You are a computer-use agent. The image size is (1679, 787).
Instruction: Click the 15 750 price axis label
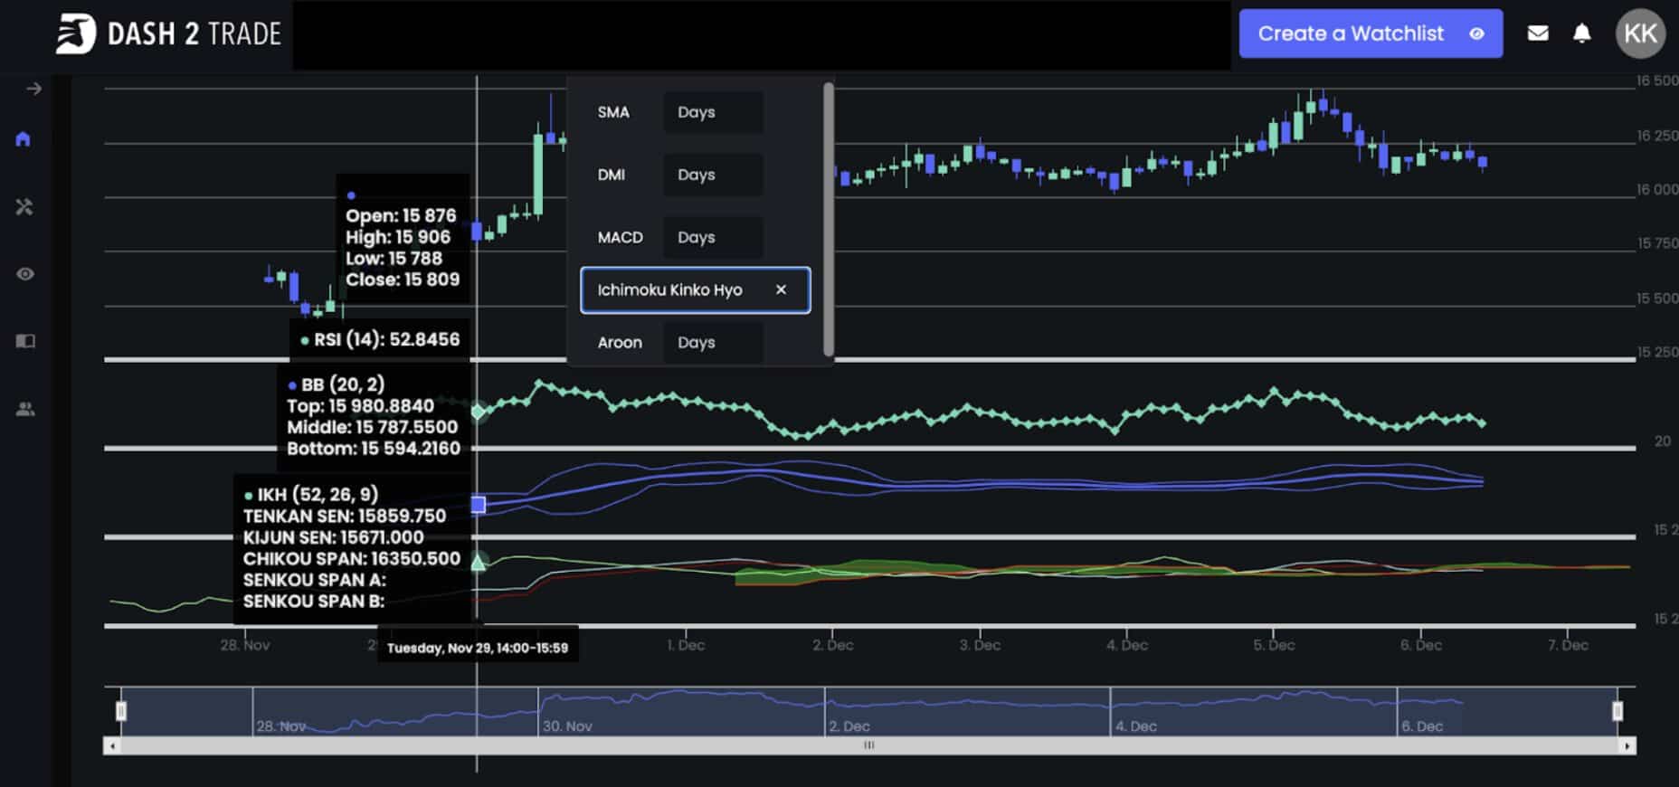click(x=1657, y=243)
